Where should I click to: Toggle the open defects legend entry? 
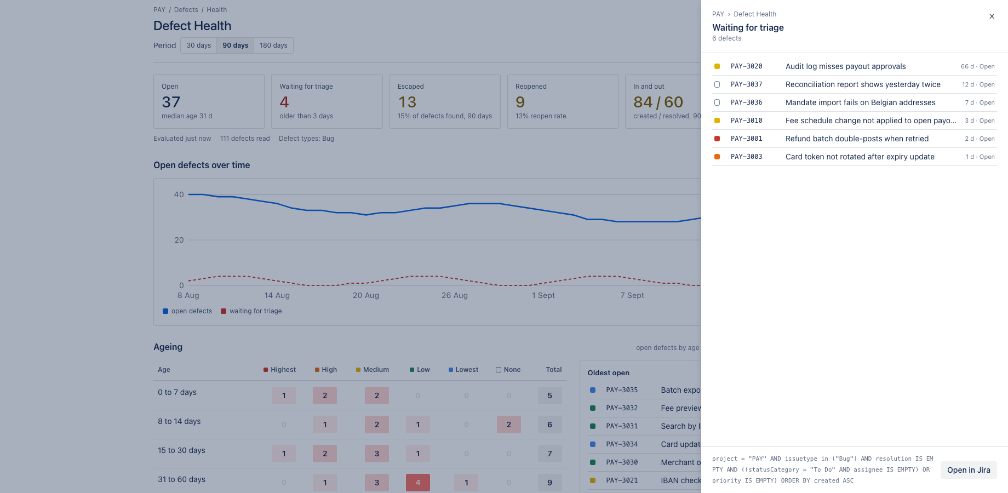(x=187, y=311)
